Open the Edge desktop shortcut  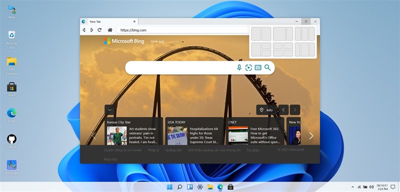[x=11, y=116]
